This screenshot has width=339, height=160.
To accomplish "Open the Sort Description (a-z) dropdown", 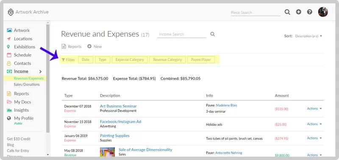I will (x=308, y=36).
